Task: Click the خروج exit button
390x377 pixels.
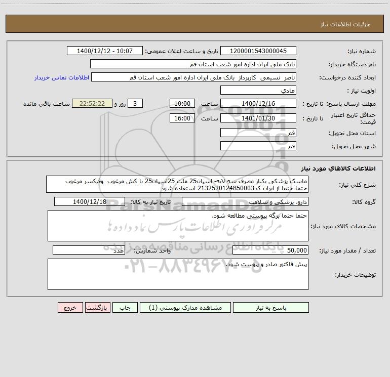Action: coord(70,307)
